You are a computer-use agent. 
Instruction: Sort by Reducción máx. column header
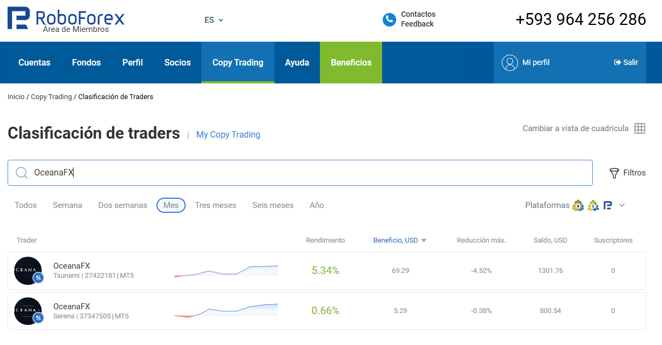click(481, 240)
